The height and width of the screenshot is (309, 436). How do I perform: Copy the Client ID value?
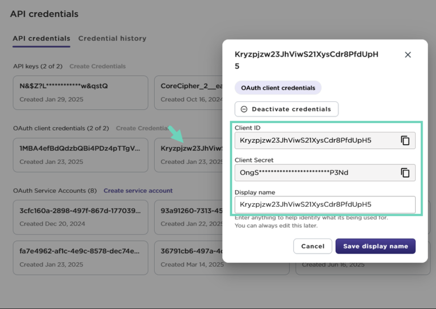[x=405, y=141]
